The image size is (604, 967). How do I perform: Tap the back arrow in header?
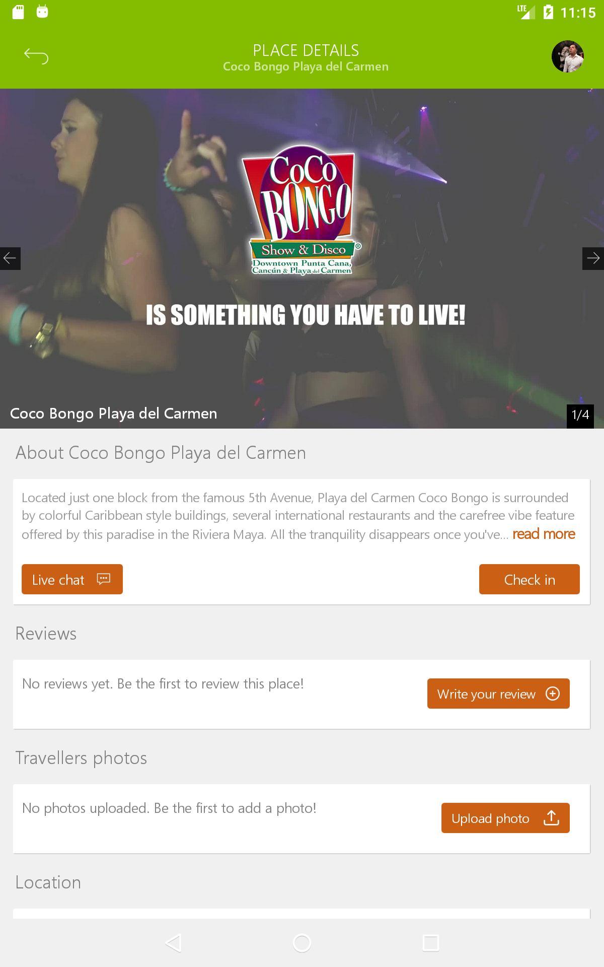point(36,56)
